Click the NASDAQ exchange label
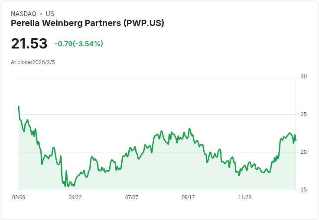This screenshot has width=319, height=220. 23,14
